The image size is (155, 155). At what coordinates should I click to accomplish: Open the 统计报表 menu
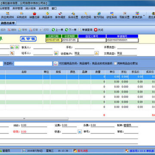[x=31, y=8]
